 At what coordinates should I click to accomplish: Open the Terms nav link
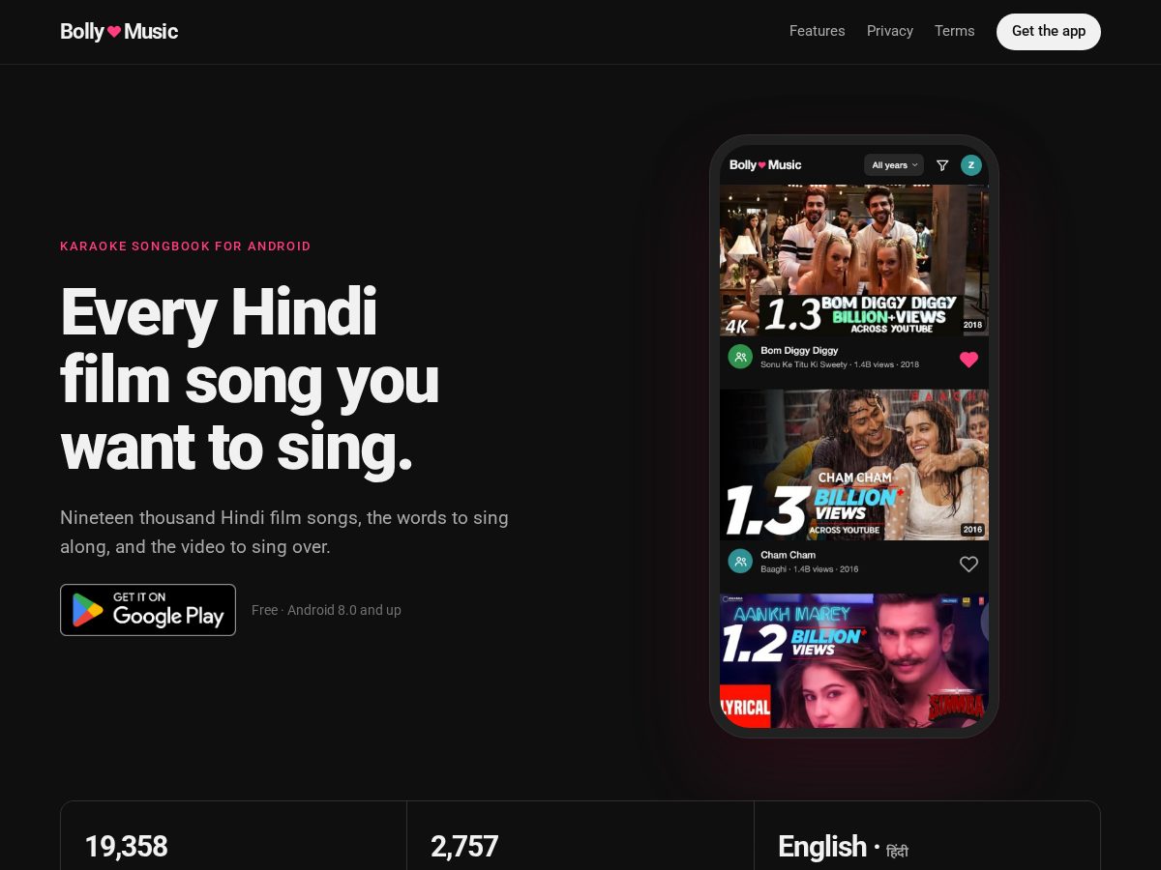tap(955, 31)
